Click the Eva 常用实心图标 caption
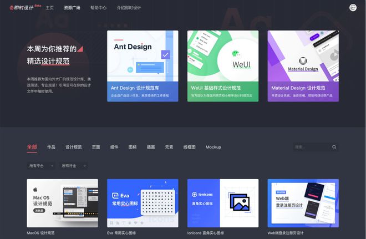Viewport: 366px width, 239px height. coord(121,233)
